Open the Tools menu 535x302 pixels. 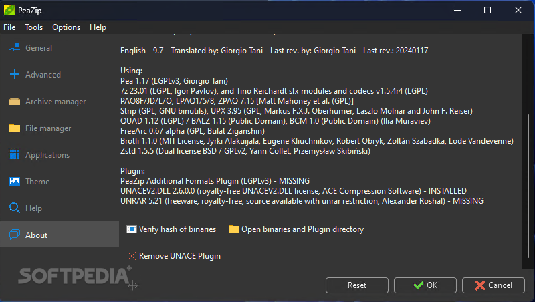click(x=34, y=27)
